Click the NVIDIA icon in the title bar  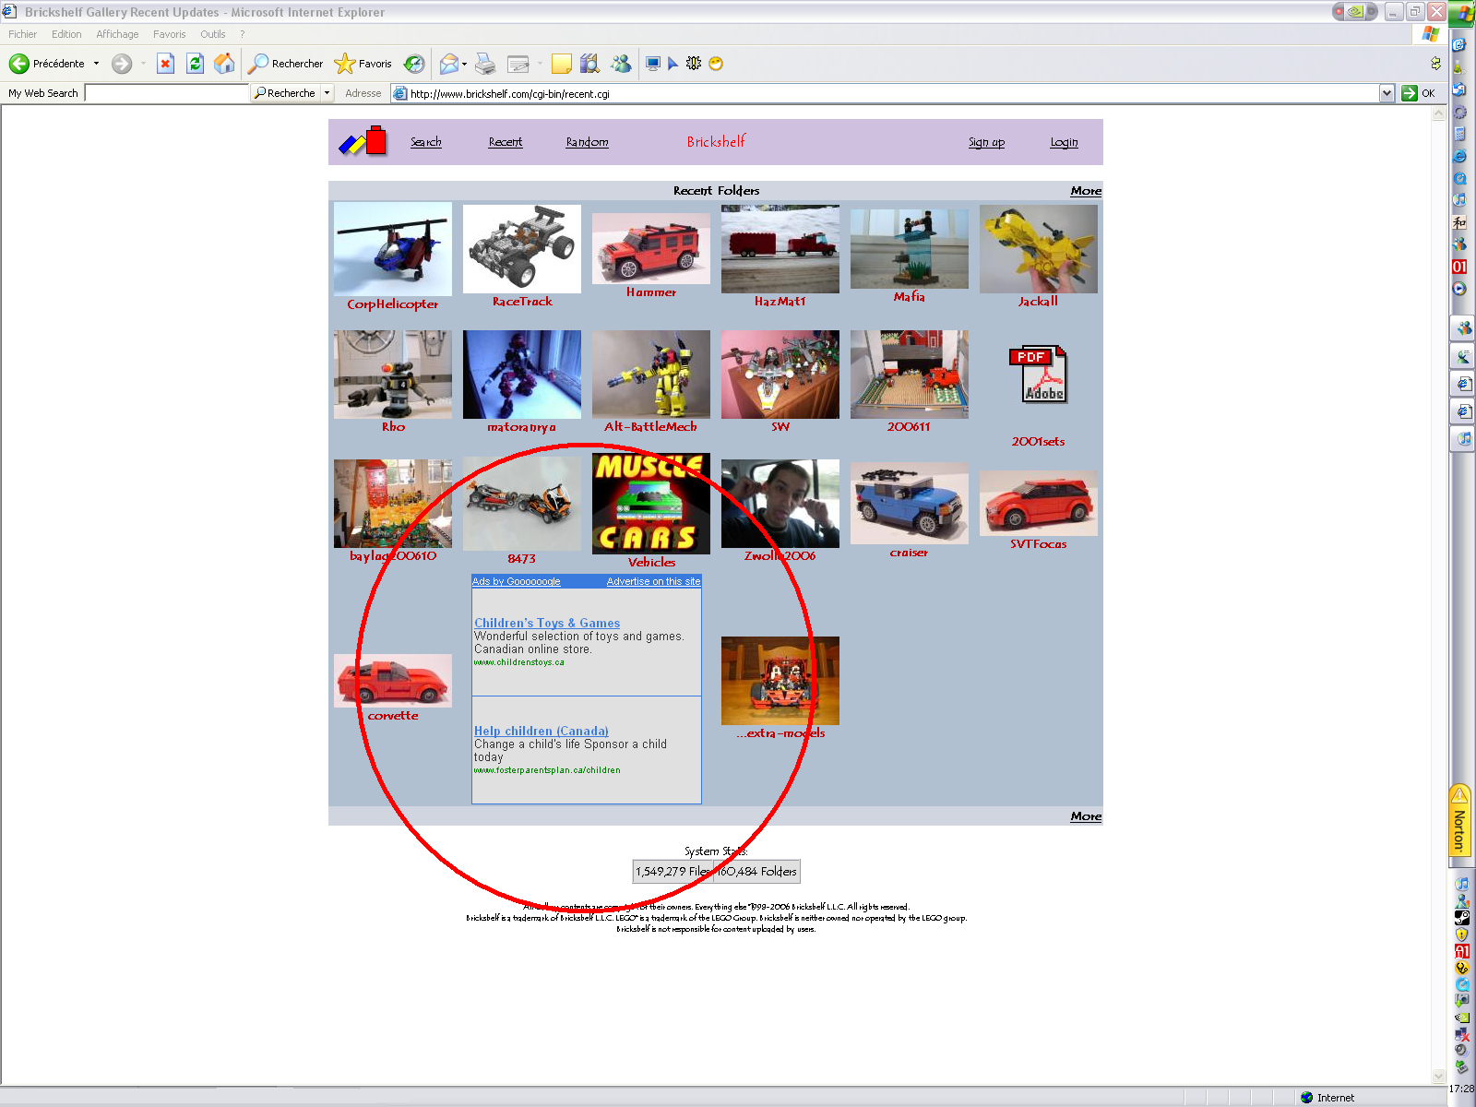click(1355, 12)
